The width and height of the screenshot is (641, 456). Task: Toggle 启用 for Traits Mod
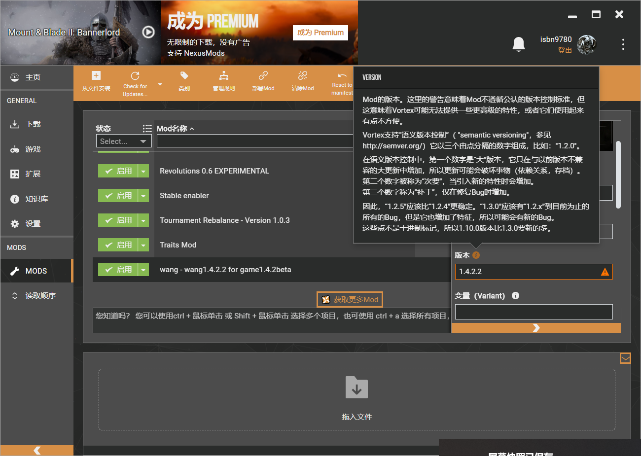(118, 245)
